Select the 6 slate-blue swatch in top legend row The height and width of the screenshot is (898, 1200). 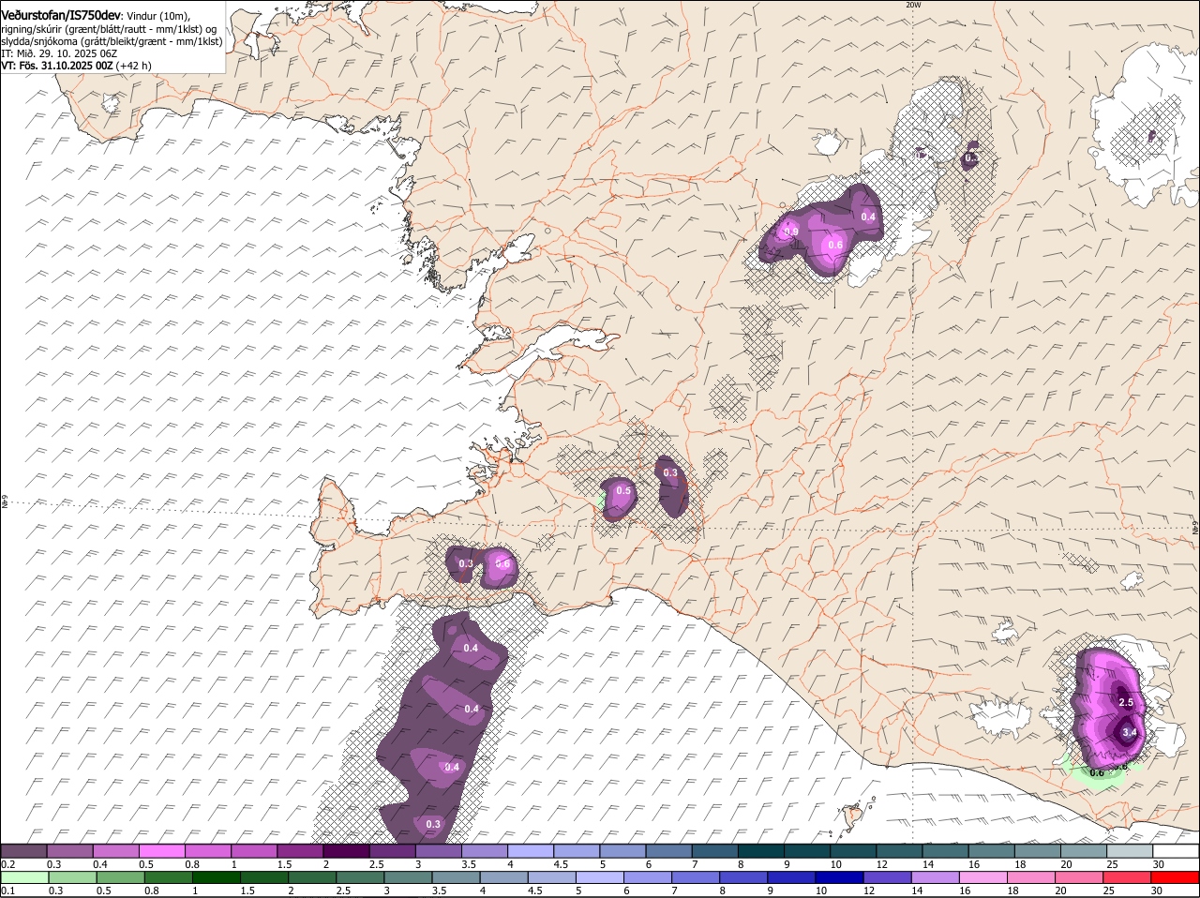[x=669, y=851]
